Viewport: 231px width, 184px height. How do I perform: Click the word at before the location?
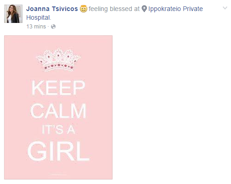click(137, 9)
